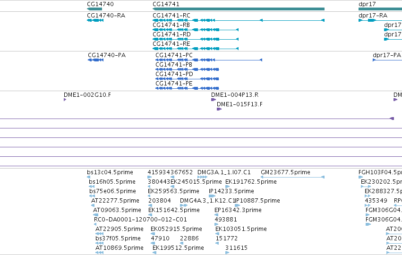Select transcript CG14741-RD
Screen dimensions: 402x255
(x=171, y=34)
